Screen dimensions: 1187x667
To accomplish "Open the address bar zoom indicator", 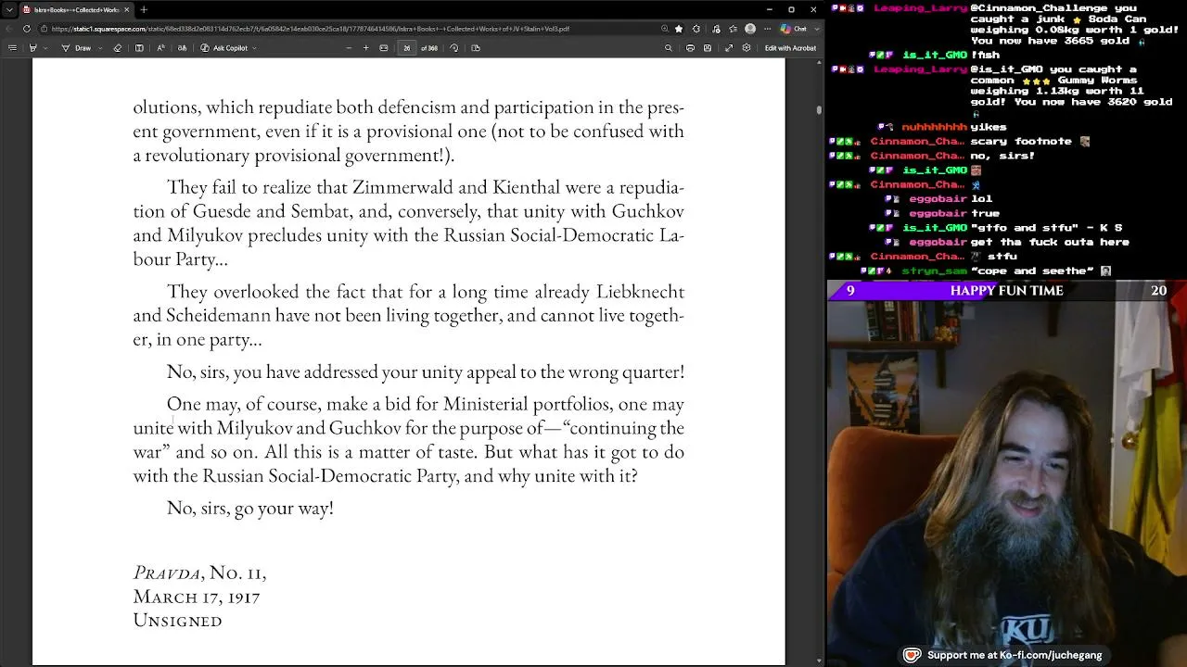I will [x=665, y=29].
